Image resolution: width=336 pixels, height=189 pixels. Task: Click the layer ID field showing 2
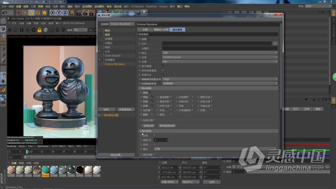(161, 140)
